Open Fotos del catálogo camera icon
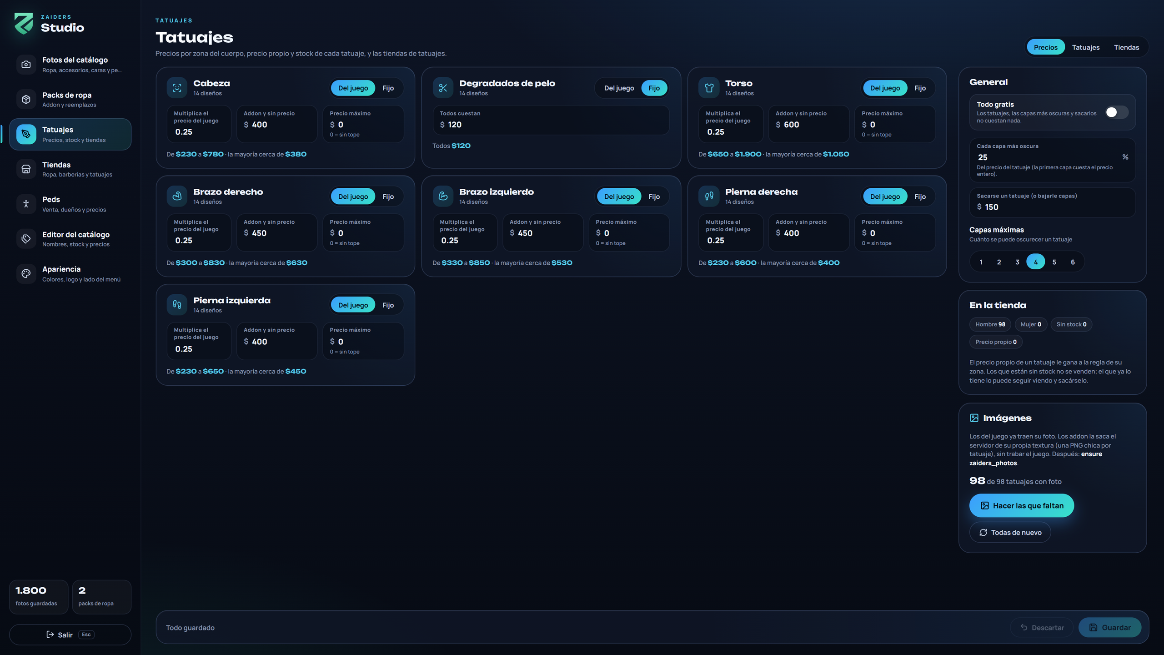Screen dimensions: 1164x655 [26, 65]
